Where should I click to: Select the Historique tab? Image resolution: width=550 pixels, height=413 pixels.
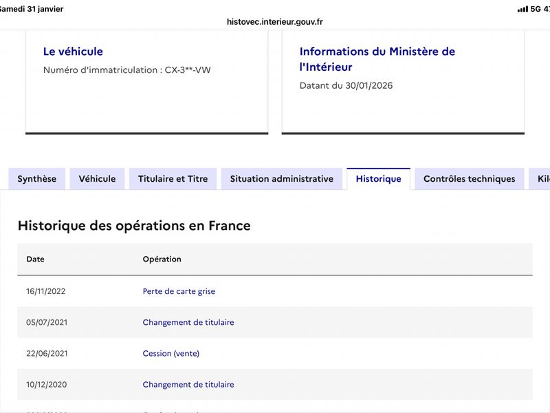[378, 179]
